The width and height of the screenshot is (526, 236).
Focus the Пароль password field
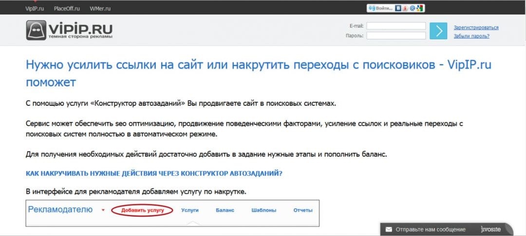(x=396, y=35)
